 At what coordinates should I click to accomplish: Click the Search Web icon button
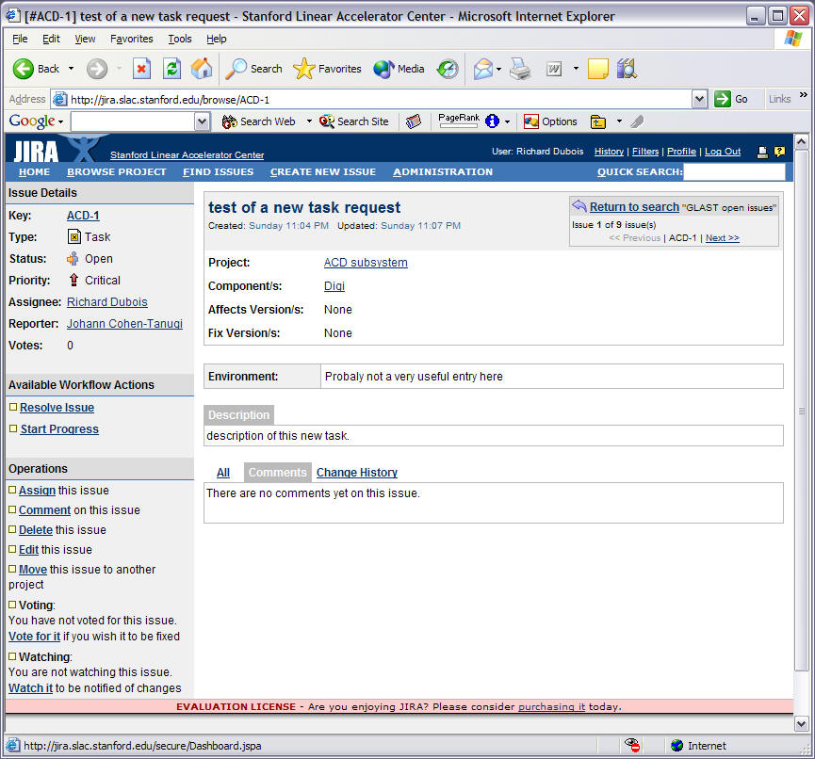[x=258, y=121]
